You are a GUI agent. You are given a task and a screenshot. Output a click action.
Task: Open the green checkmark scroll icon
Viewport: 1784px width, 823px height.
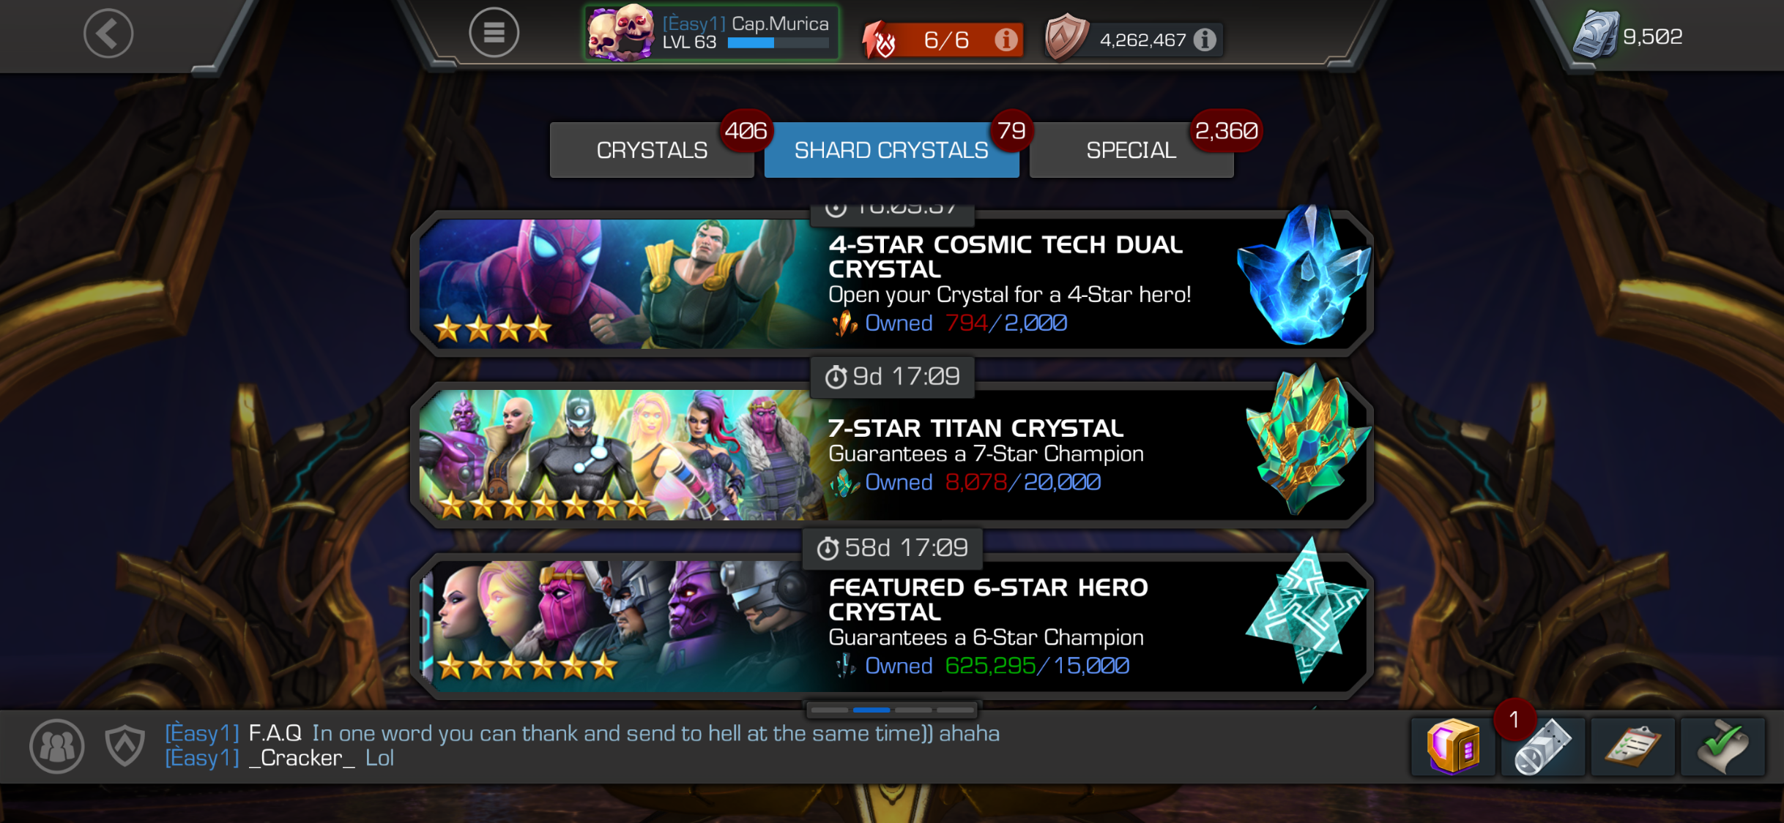pyautogui.click(x=1722, y=746)
